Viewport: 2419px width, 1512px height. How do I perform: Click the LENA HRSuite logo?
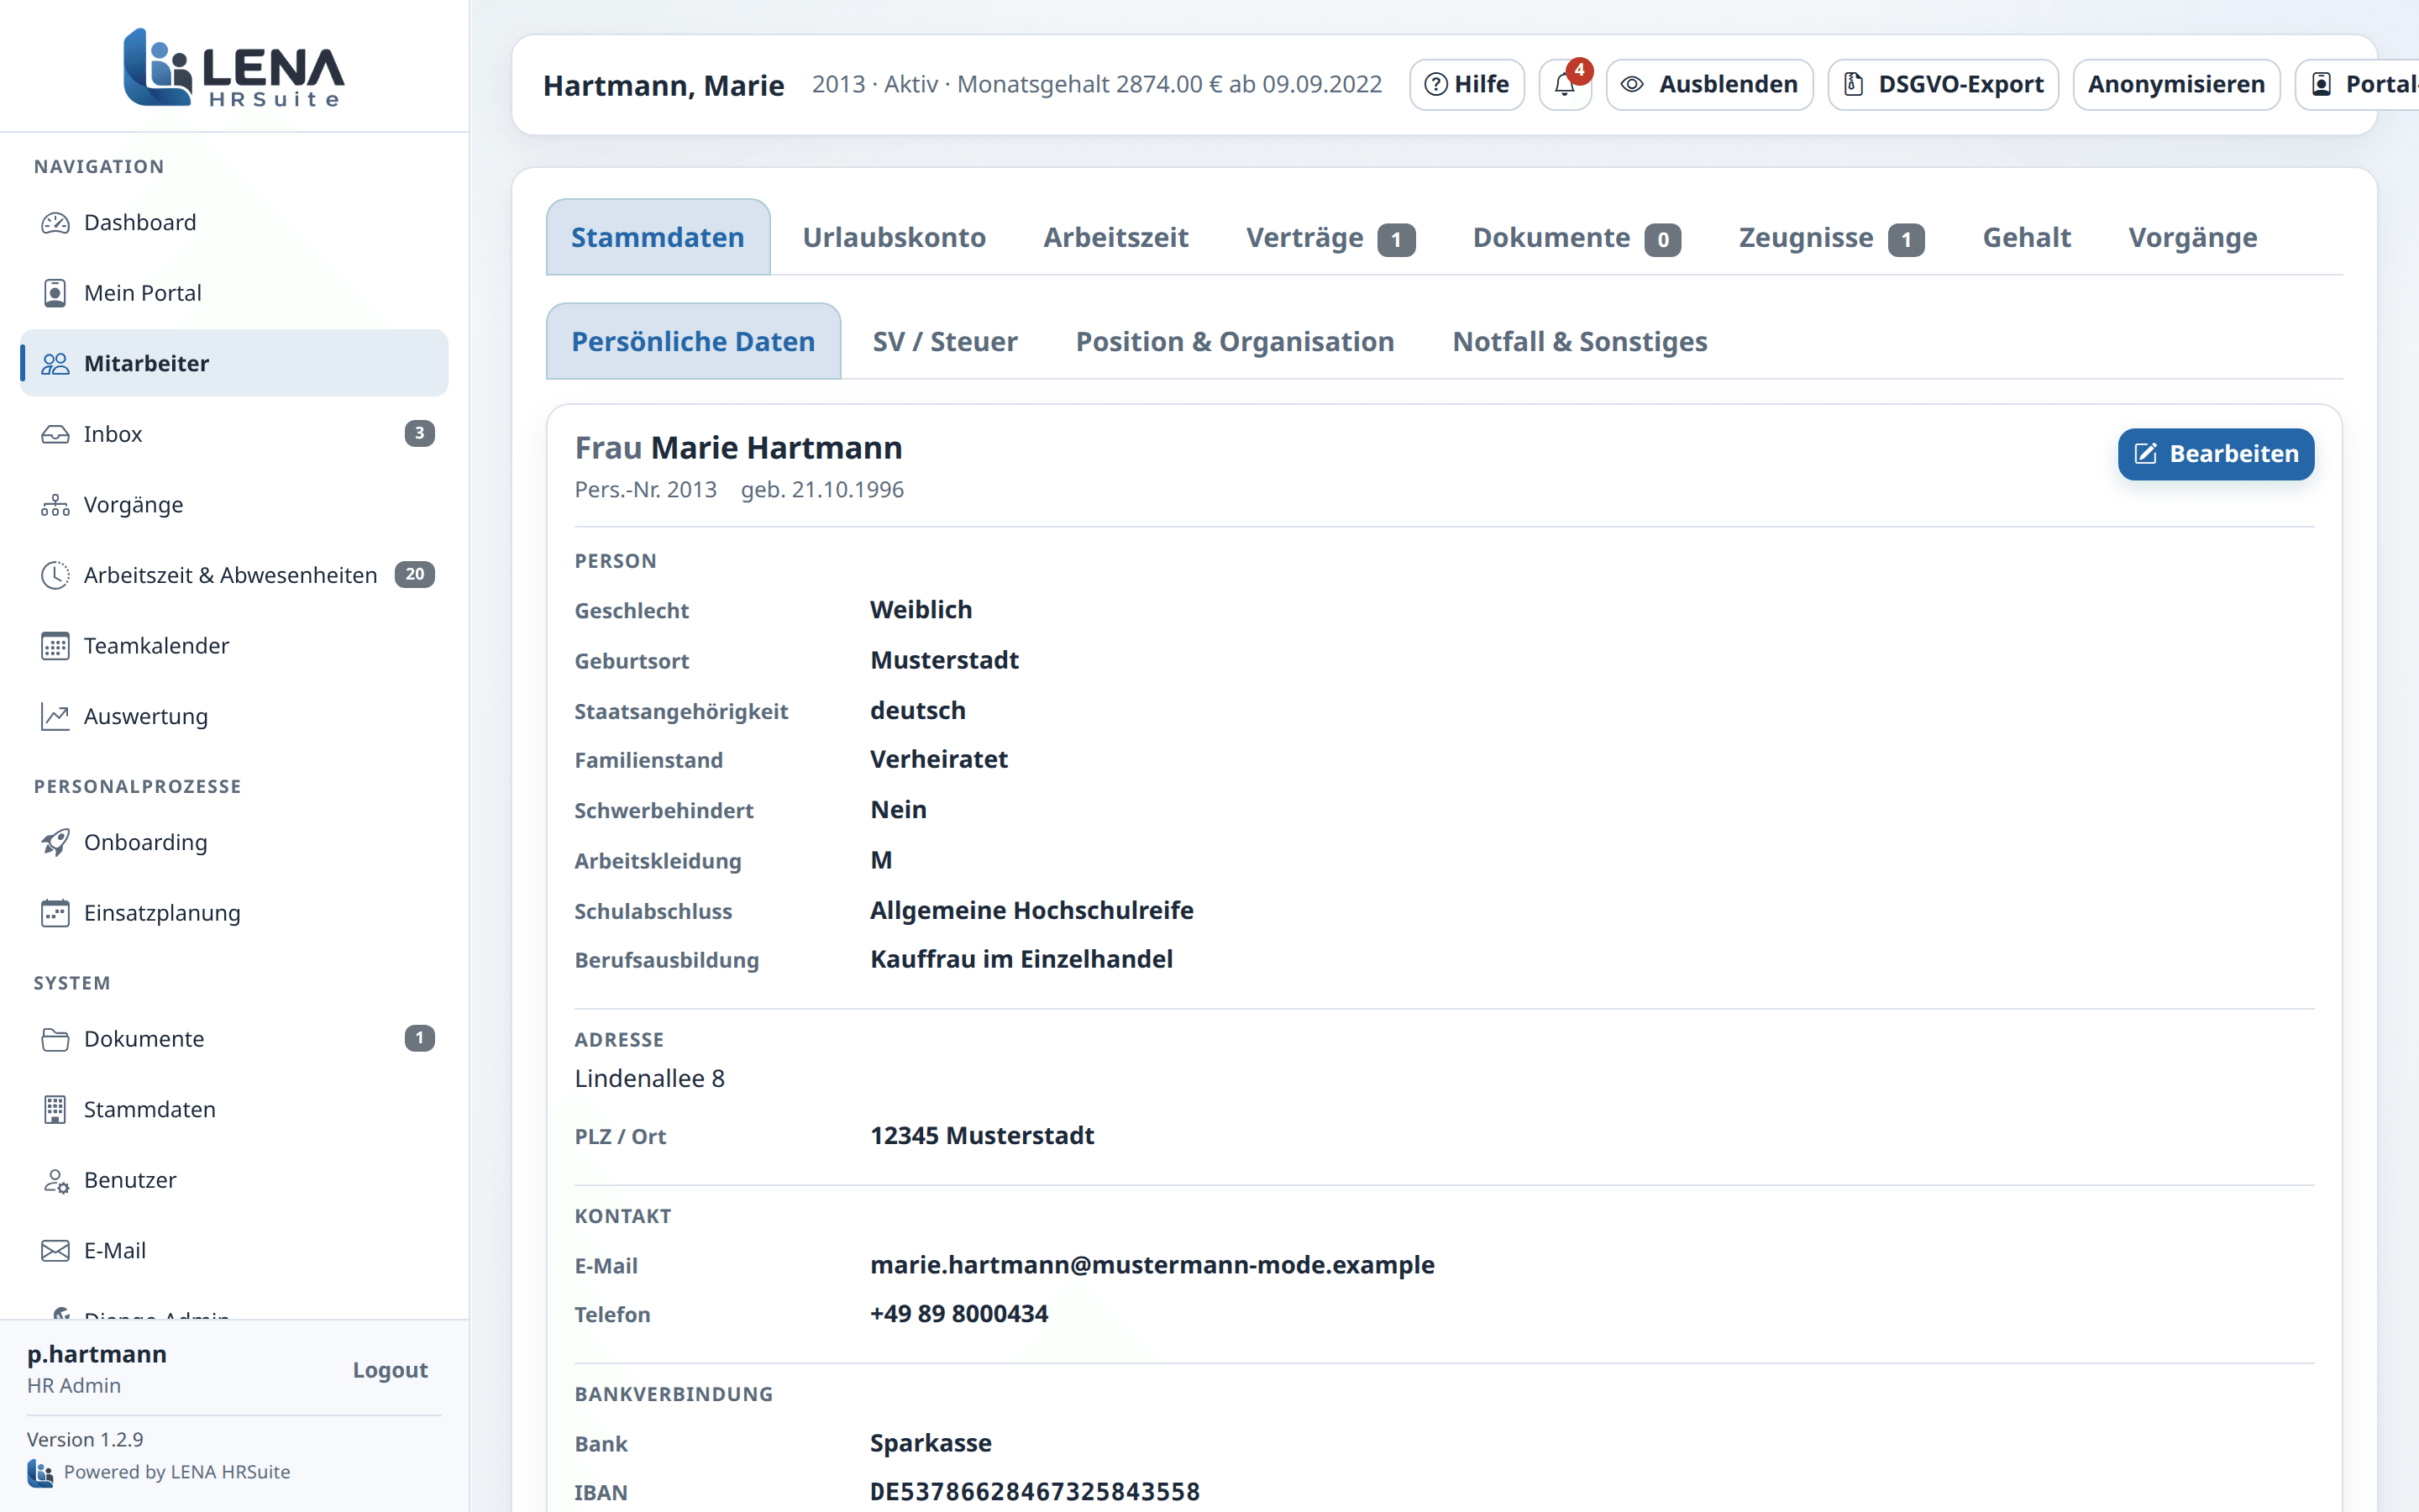[234, 67]
